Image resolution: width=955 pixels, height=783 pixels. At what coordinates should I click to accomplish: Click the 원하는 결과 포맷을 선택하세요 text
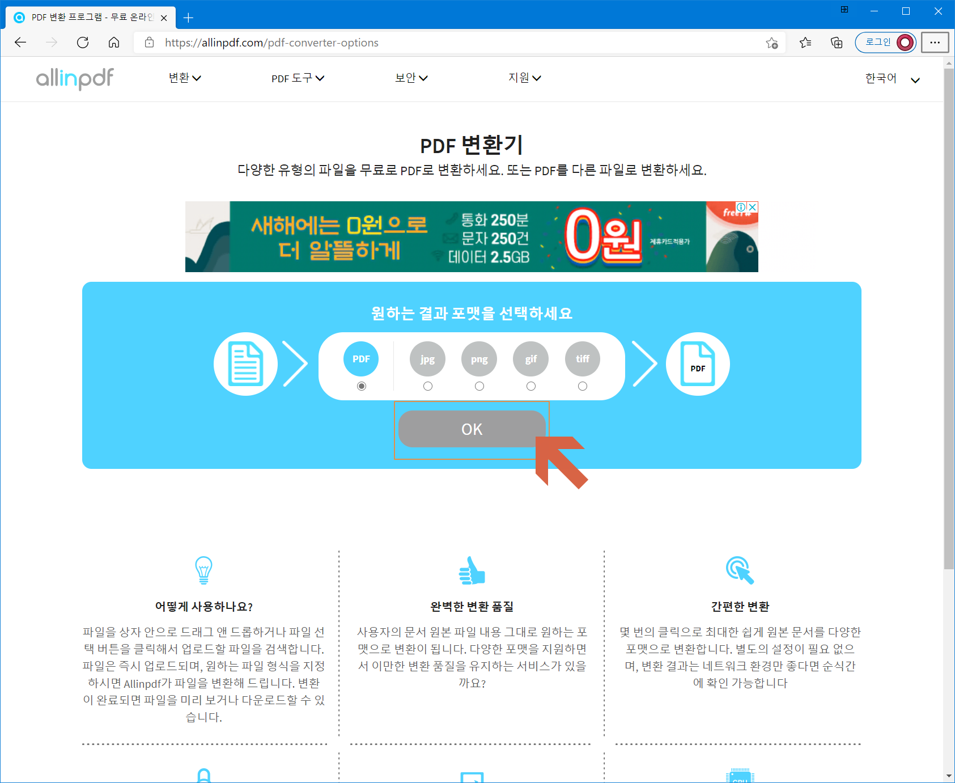click(x=472, y=313)
